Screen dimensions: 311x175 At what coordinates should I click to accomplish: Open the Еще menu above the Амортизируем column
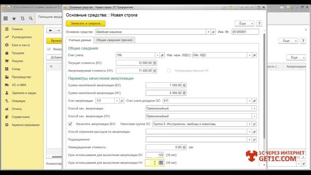296,57
